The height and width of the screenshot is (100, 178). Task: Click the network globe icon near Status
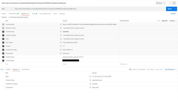[x=130, y=69]
